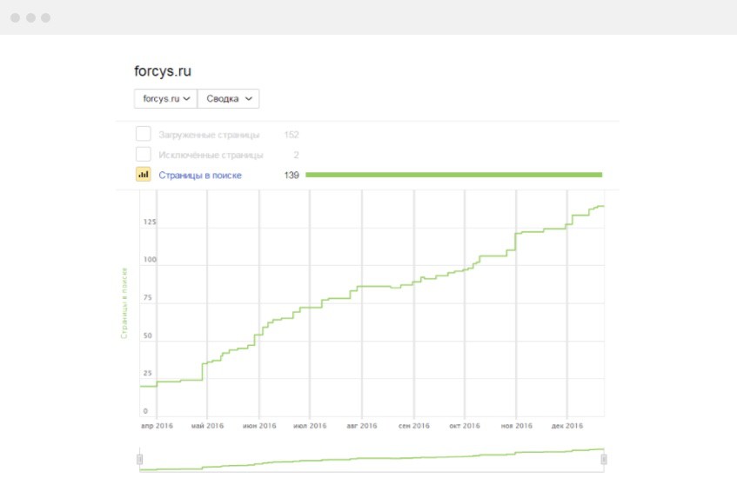
Task: Click the май 2016 axis label
Action: (x=207, y=426)
